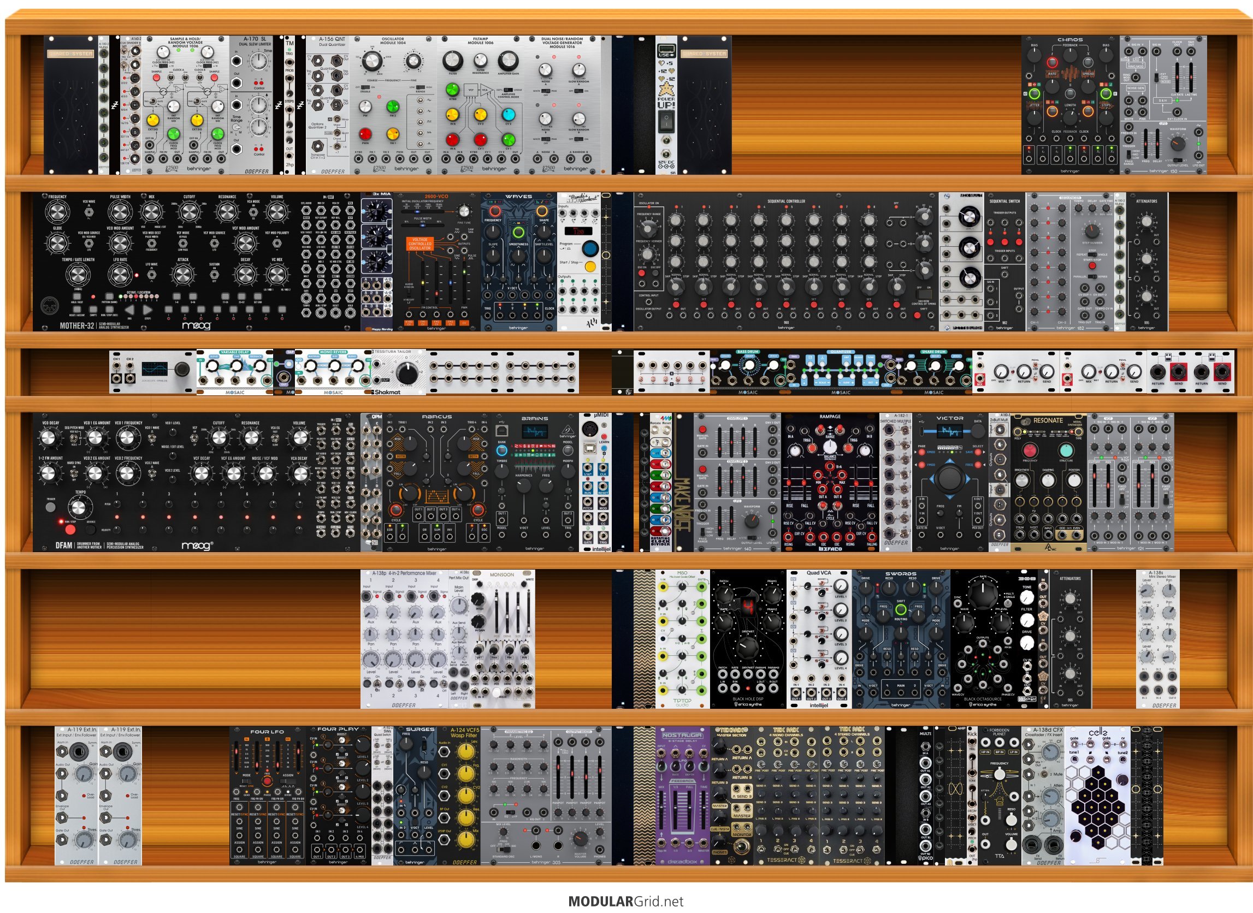The width and height of the screenshot is (1253, 913).
Task: Click the Mother-32 CUTOFF knob
Action: coord(189,212)
